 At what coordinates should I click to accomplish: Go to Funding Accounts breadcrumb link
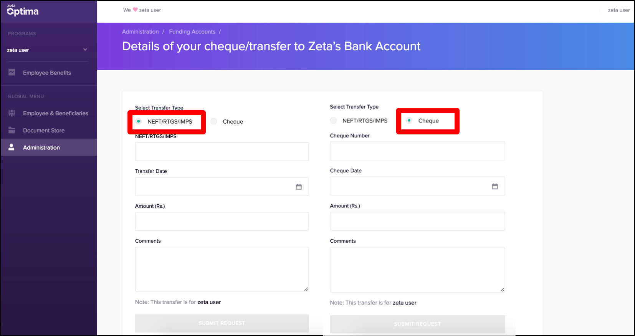(192, 31)
